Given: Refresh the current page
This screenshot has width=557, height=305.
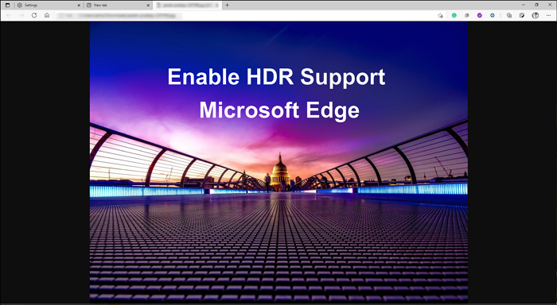Looking at the screenshot, I should point(34,15).
